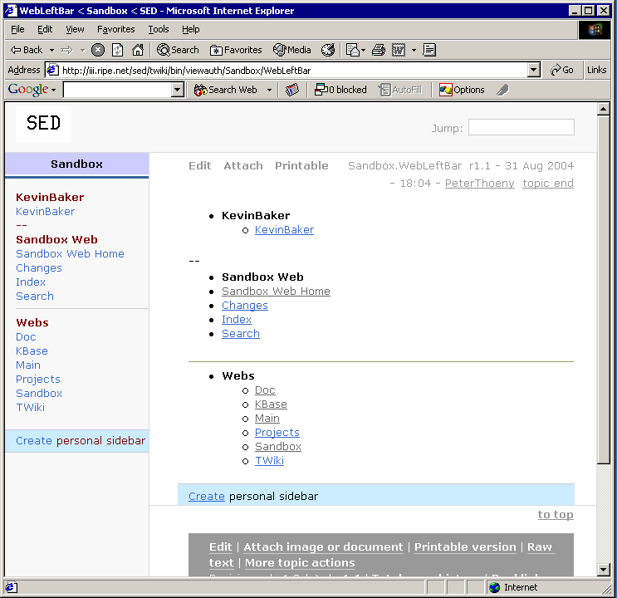Viewport: 617px width, 598px height.
Task: Click the Google Options icon
Action: pos(462,90)
